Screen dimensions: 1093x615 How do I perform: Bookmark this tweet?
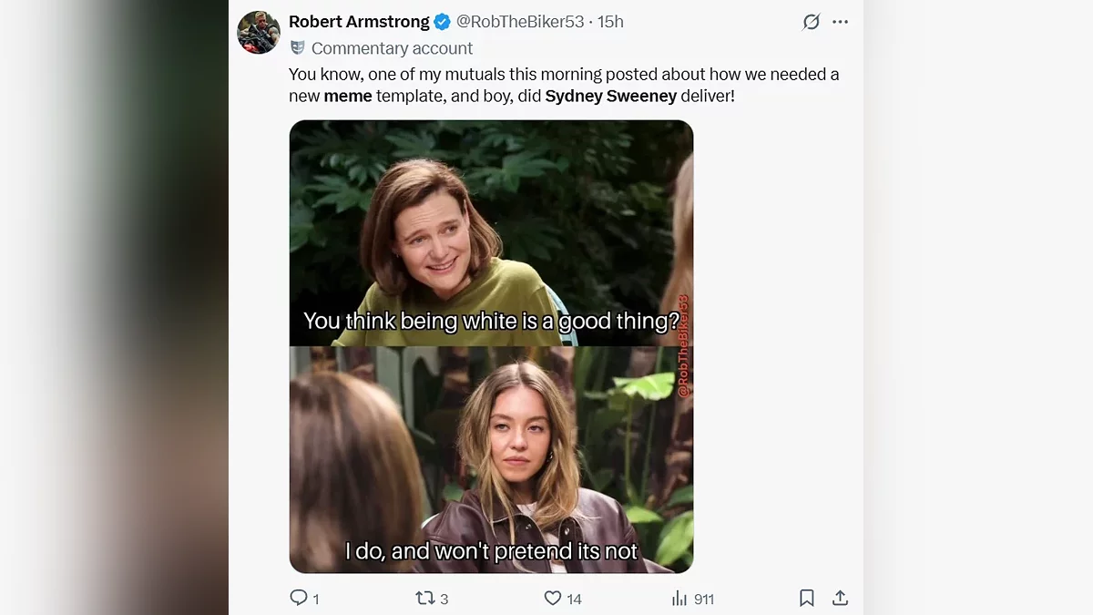(806, 598)
